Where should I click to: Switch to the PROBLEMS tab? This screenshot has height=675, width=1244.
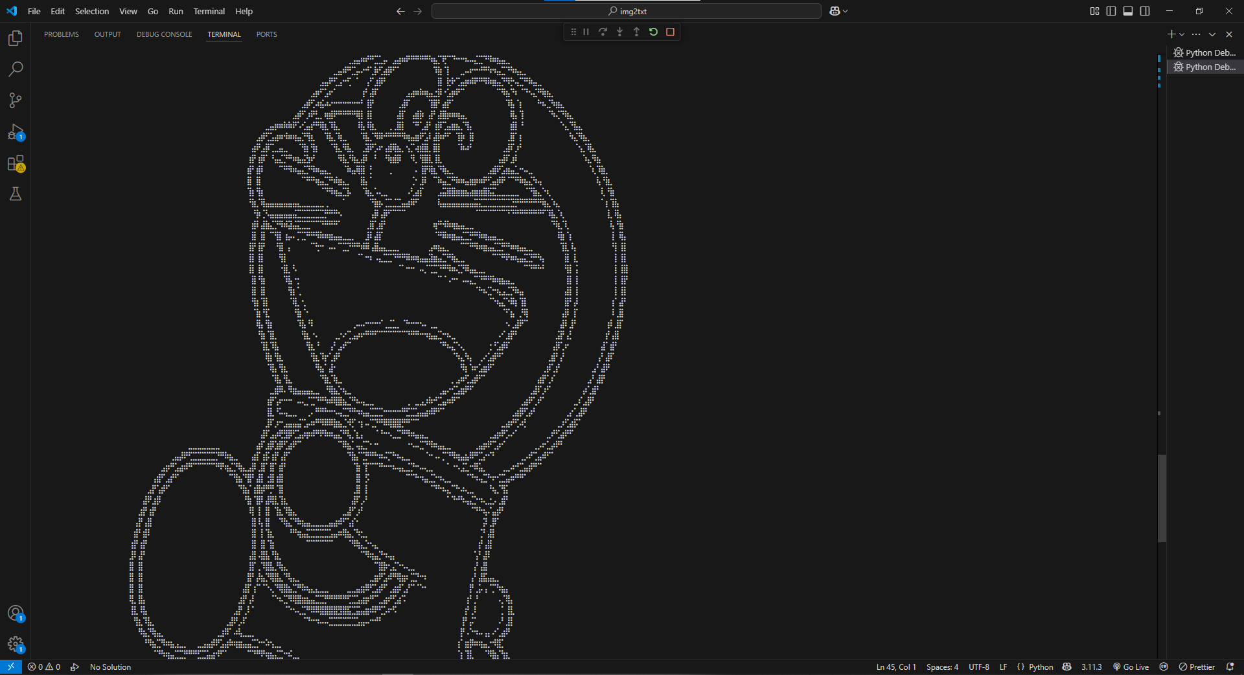62,34
